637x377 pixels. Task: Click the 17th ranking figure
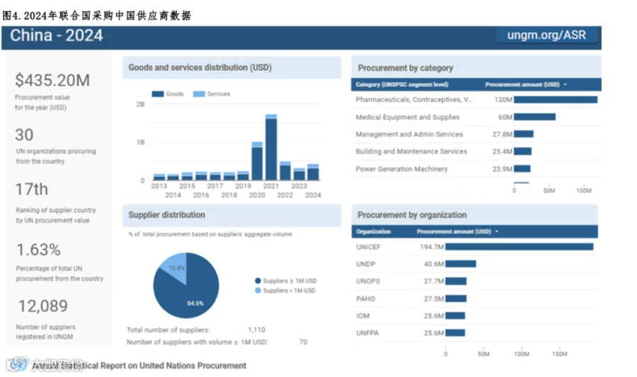(x=32, y=189)
